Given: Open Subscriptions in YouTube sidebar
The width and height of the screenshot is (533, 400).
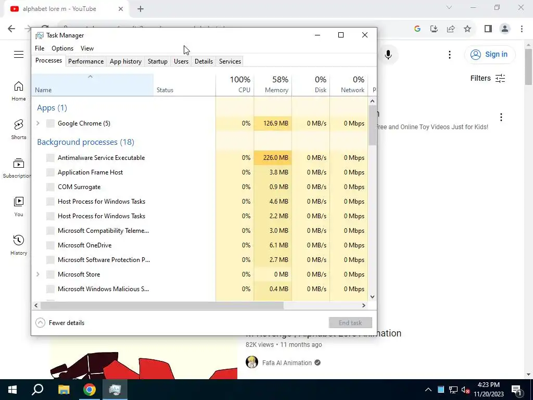Looking at the screenshot, I should click(17, 168).
